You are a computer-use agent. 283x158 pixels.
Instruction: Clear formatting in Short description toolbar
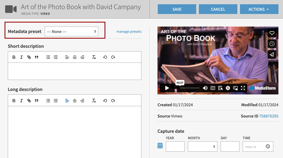click(x=94, y=57)
